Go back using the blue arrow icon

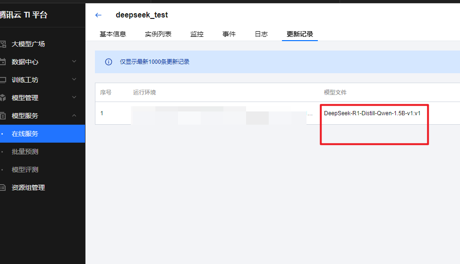(98, 15)
